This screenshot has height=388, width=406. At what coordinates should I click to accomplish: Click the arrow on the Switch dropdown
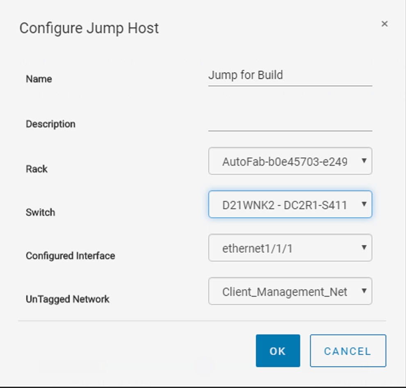click(x=364, y=204)
